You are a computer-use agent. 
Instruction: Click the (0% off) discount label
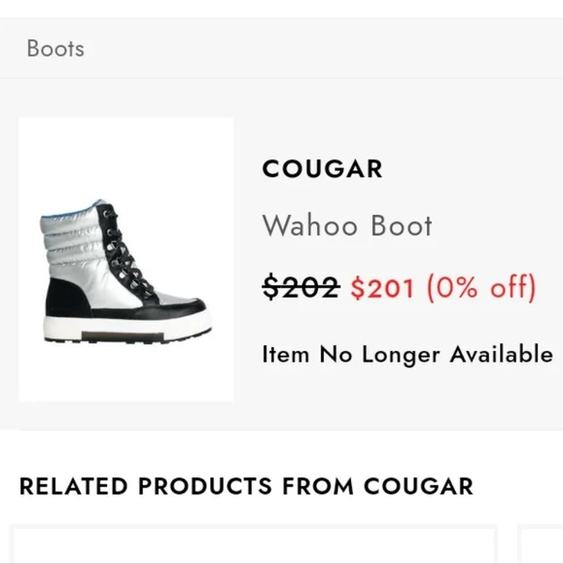[481, 288]
